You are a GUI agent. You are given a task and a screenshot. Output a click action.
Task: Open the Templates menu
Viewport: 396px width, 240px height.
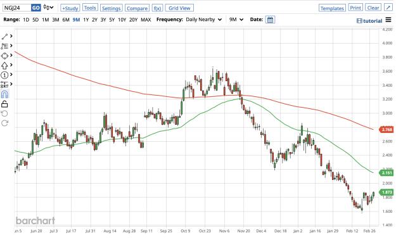(332, 8)
